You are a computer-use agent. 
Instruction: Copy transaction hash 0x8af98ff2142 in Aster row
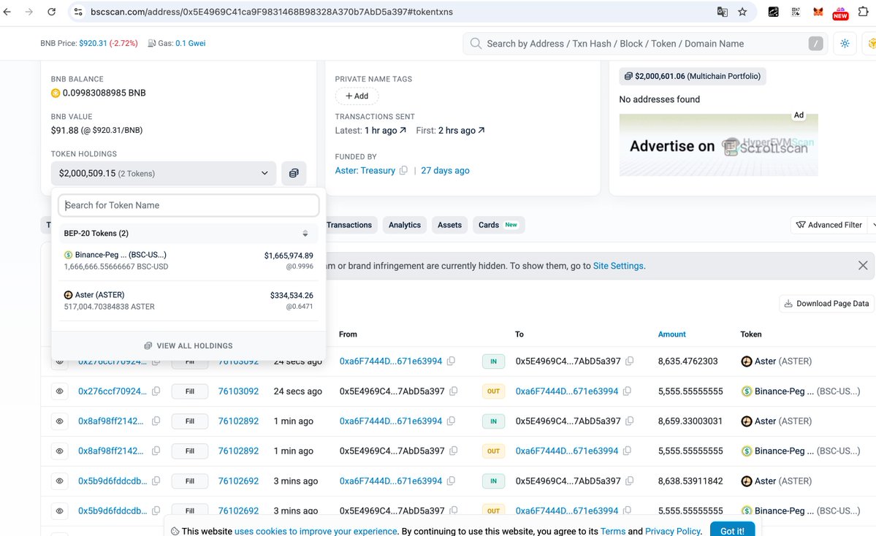click(156, 421)
